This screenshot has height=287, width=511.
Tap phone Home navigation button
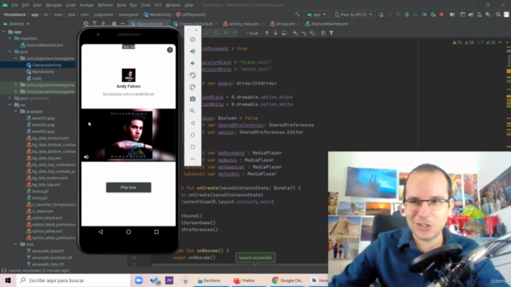[x=129, y=232]
